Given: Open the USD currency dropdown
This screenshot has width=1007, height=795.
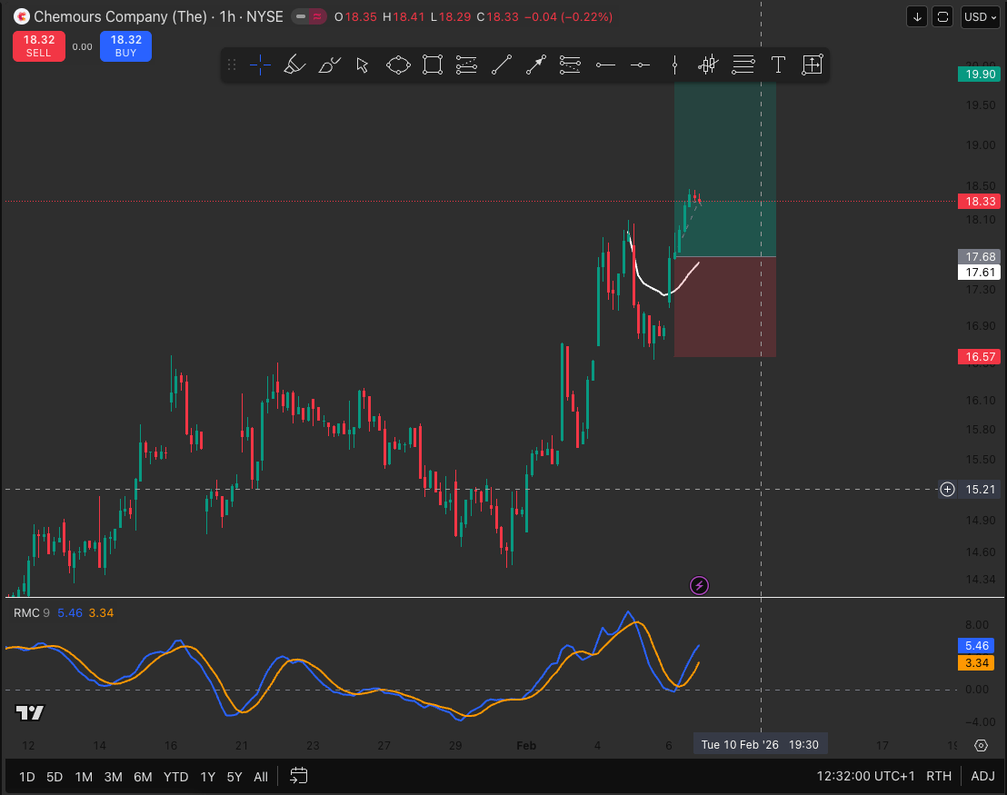Looking at the screenshot, I should tap(980, 16).
